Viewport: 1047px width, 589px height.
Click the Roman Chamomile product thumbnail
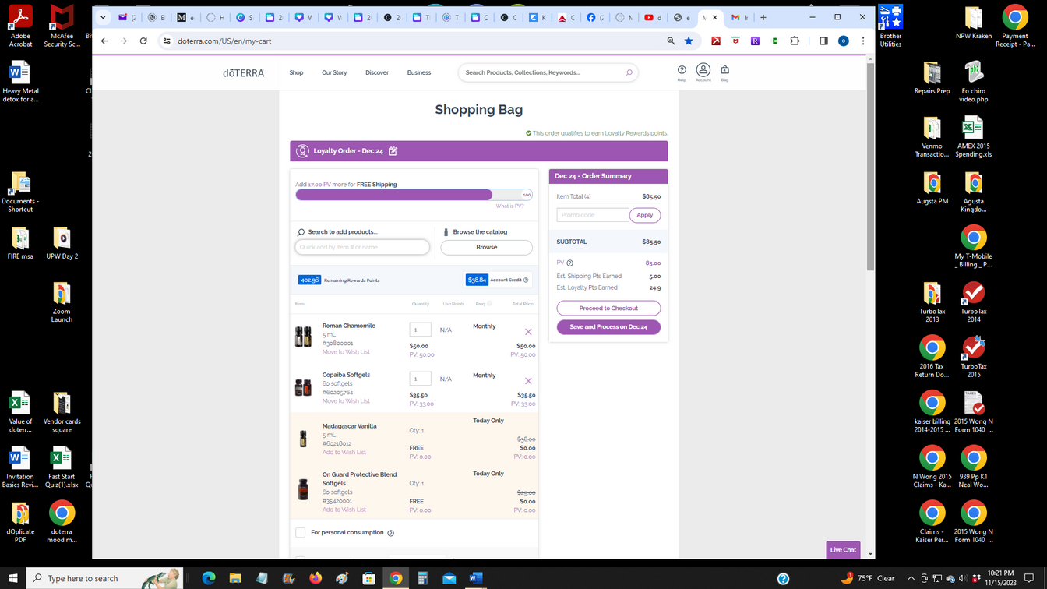click(303, 337)
